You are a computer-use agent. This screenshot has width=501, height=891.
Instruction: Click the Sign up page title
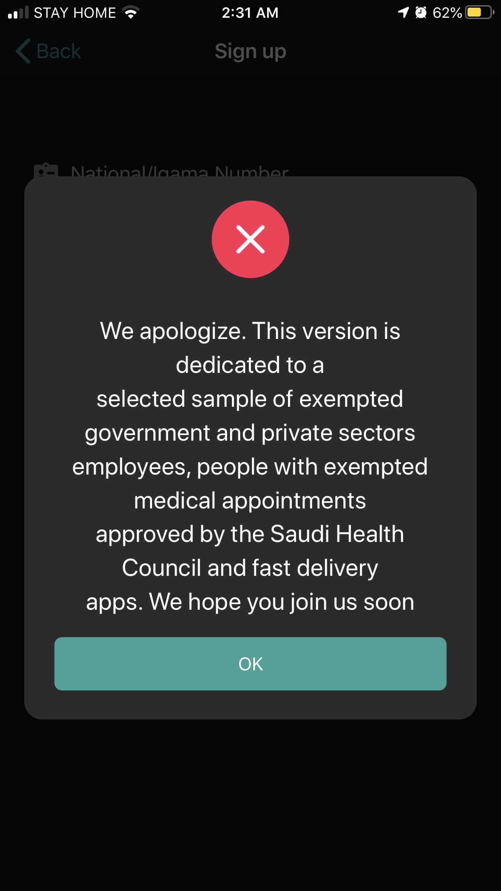[x=250, y=52]
